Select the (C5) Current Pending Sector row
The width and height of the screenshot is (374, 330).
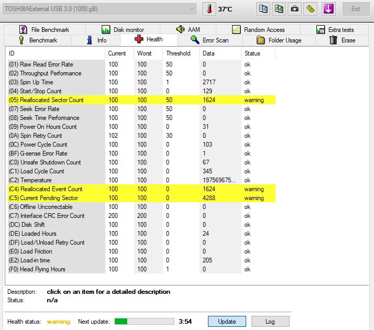coord(141,198)
